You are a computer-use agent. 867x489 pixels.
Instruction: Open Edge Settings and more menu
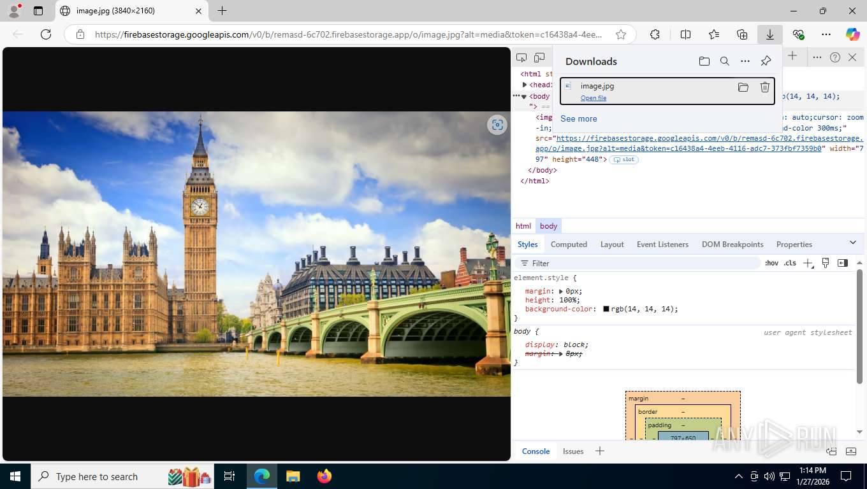pos(826,34)
